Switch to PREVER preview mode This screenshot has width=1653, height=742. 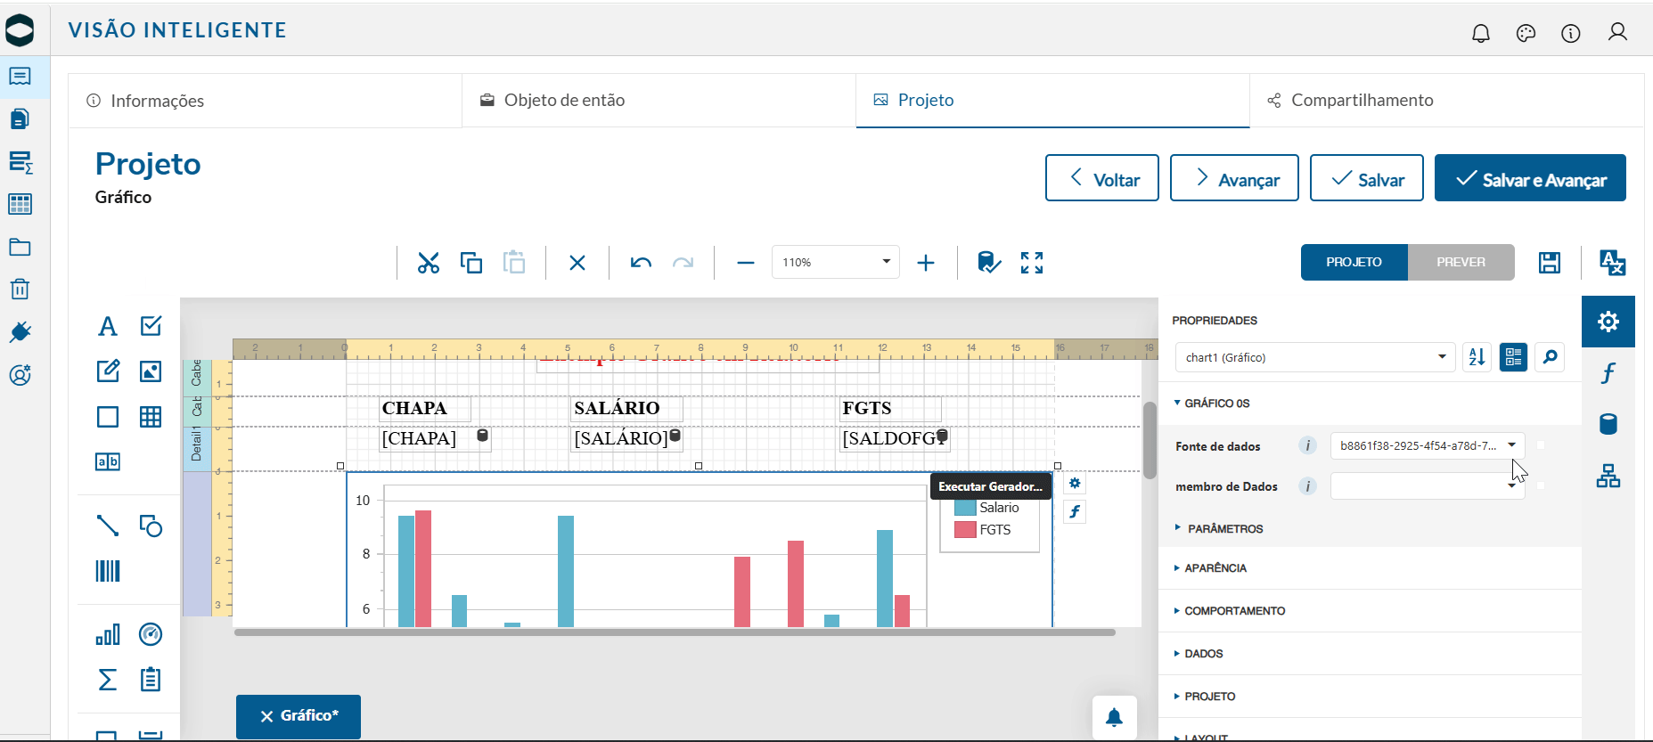1461,263
